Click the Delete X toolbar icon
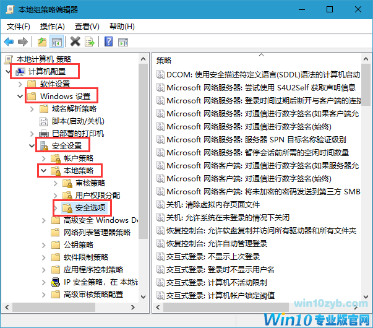Screen dimensions: 373x328 coord(75,42)
